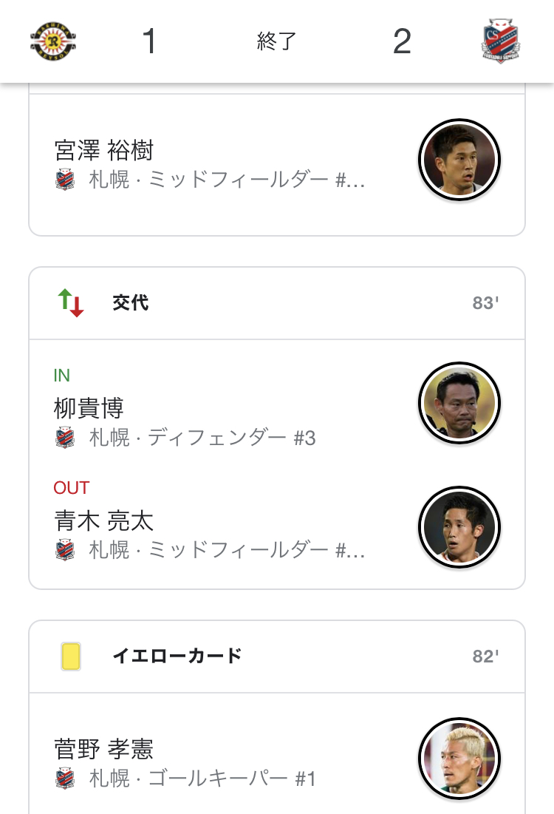The image size is (554, 814).
Task: Open 柳貴博's player photo
Action: tap(459, 403)
